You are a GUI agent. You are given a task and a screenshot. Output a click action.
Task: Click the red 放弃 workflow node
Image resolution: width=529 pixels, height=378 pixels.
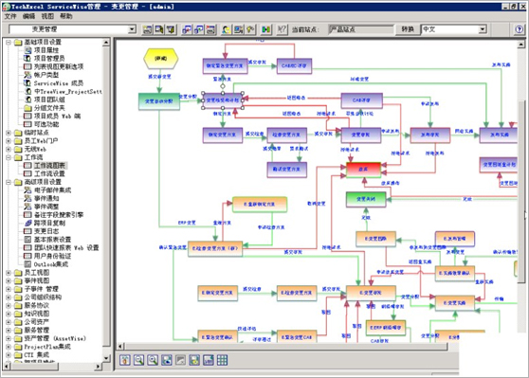pos(364,170)
